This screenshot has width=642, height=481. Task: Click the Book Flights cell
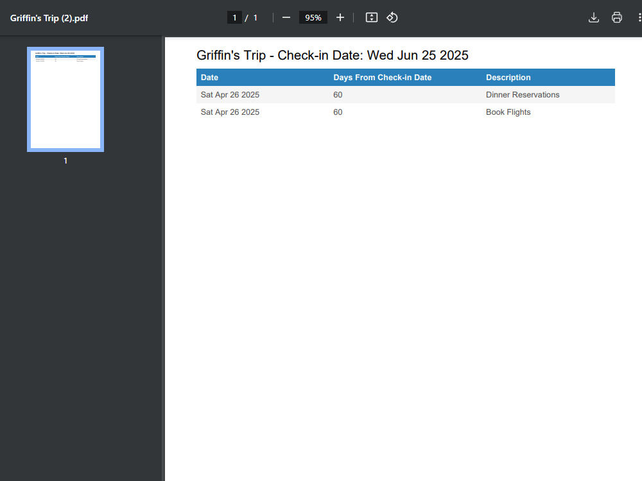click(508, 112)
